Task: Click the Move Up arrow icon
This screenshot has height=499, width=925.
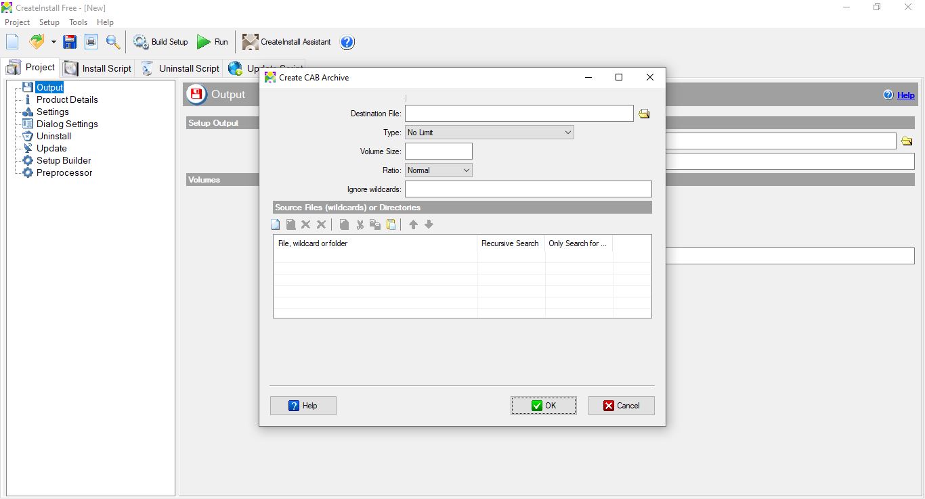Action: [413, 224]
